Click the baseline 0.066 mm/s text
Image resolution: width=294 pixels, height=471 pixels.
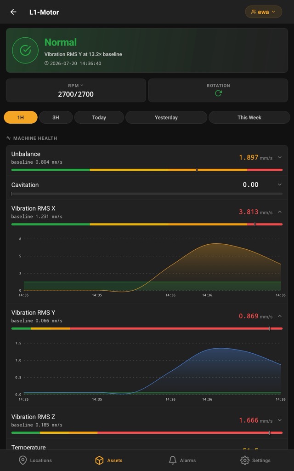point(37,321)
